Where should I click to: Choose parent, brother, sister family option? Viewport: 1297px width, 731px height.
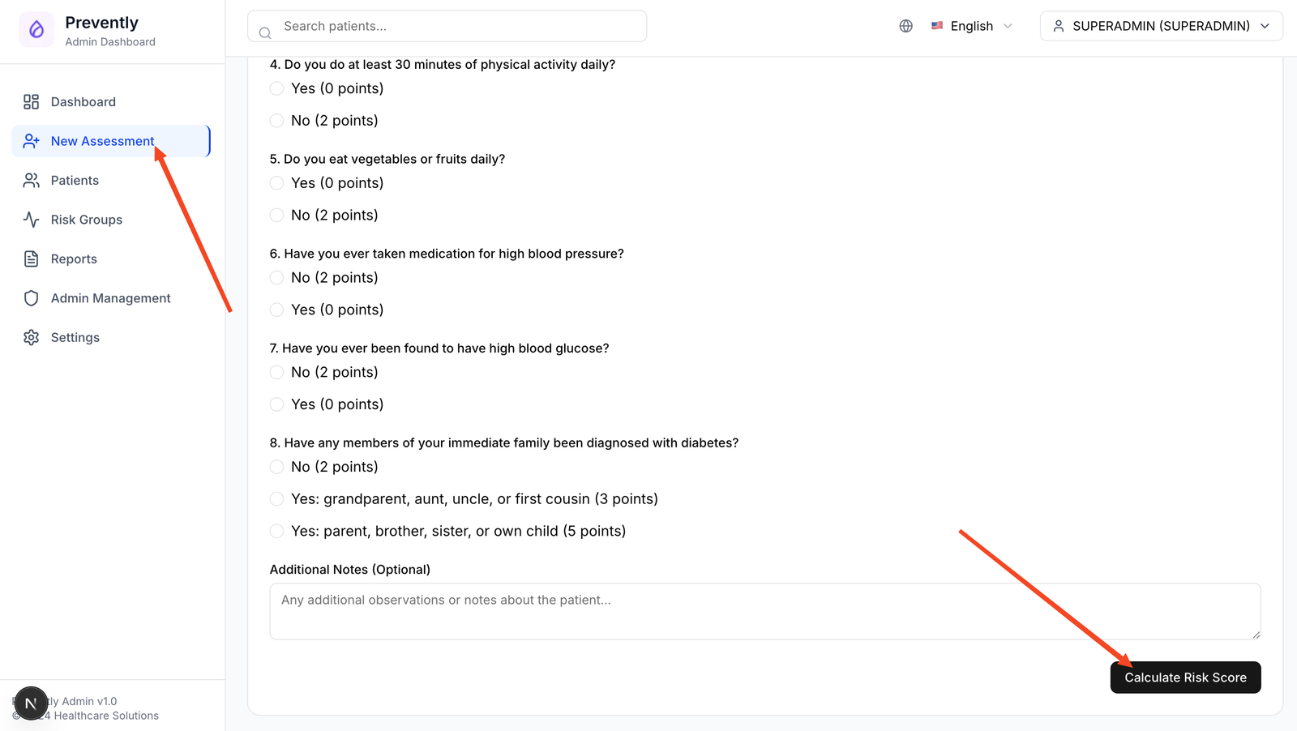coord(277,532)
